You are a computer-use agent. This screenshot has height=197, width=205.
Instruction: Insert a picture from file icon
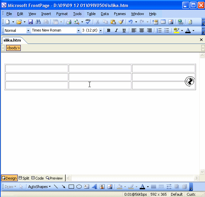[x=171, y=22]
